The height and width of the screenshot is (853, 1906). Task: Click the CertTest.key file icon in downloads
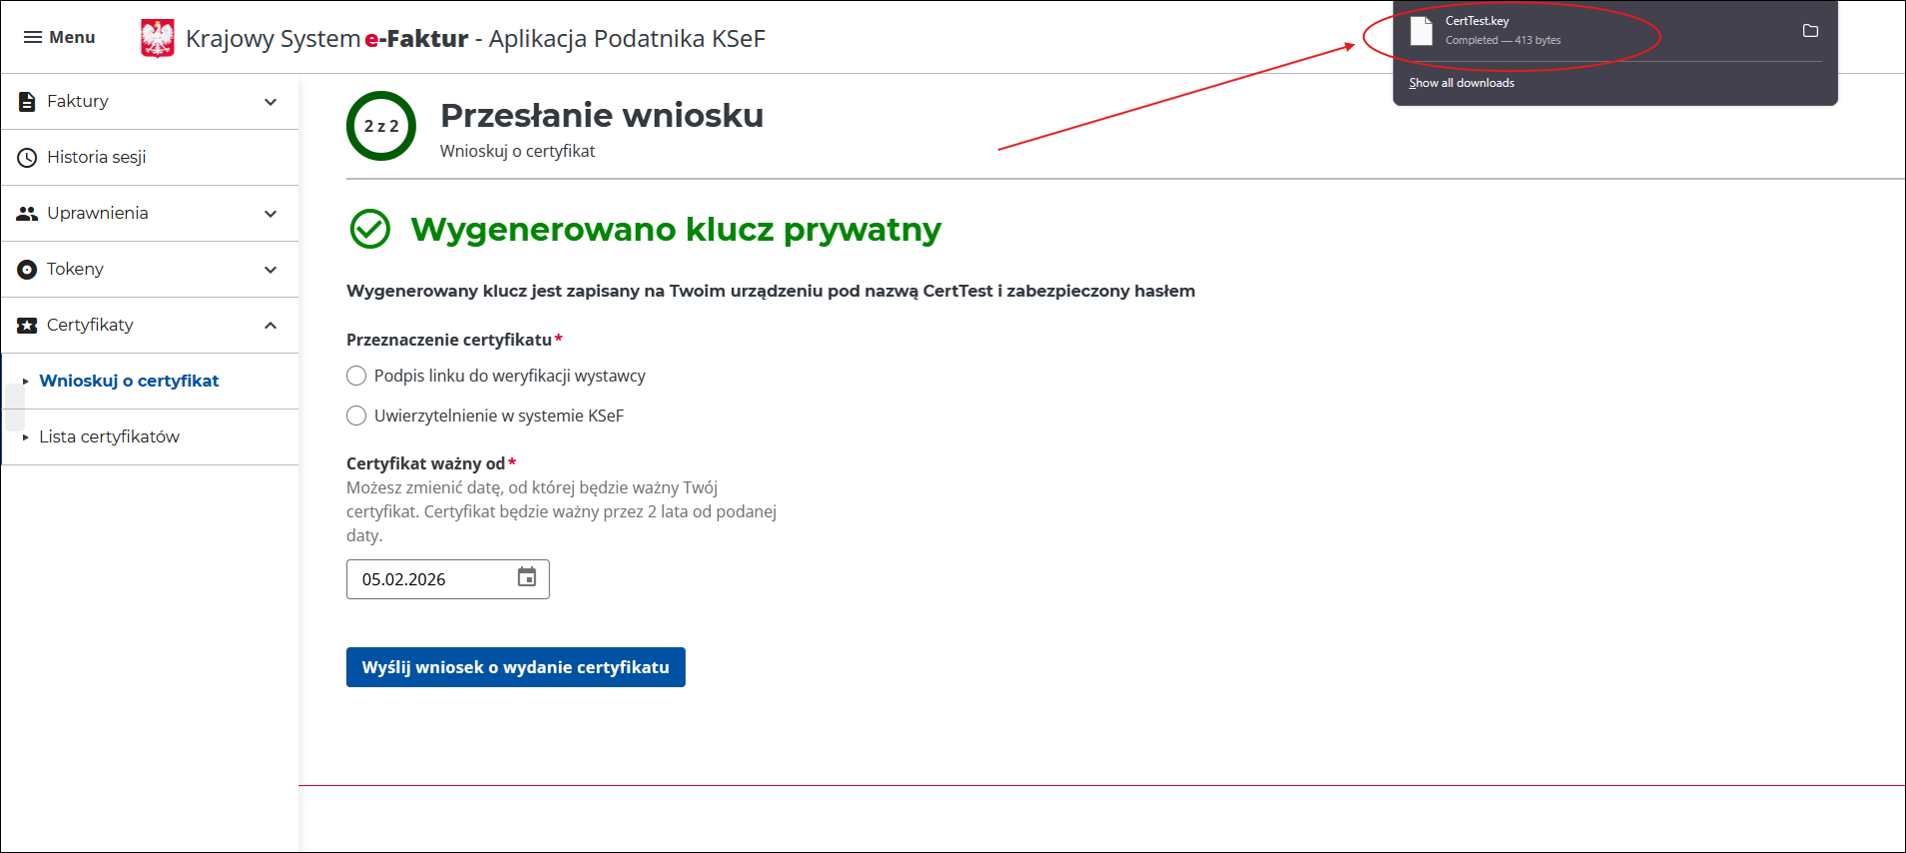(x=1421, y=31)
